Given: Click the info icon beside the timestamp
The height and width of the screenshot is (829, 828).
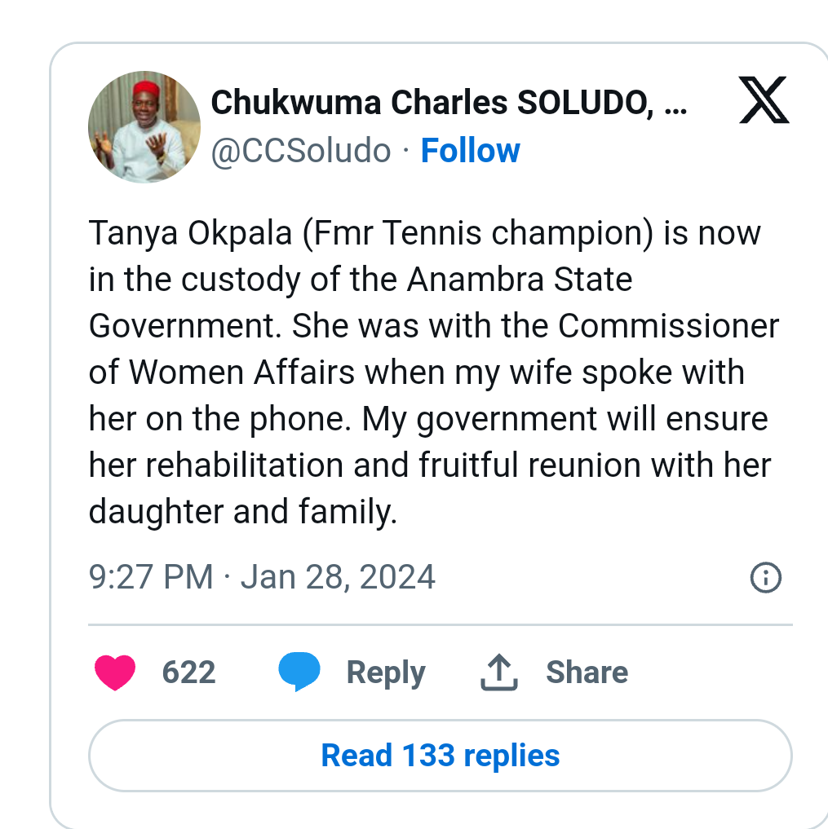Looking at the screenshot, I should coord(764,576).
